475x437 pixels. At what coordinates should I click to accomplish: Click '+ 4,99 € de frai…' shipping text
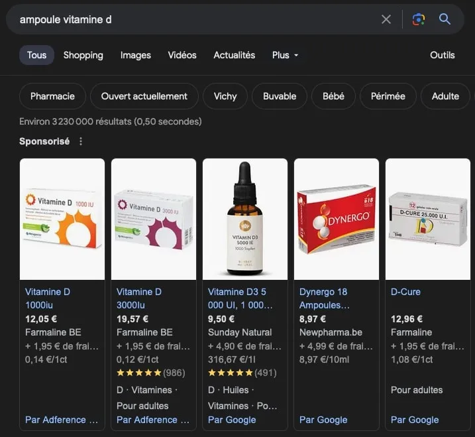click(337, 346)
